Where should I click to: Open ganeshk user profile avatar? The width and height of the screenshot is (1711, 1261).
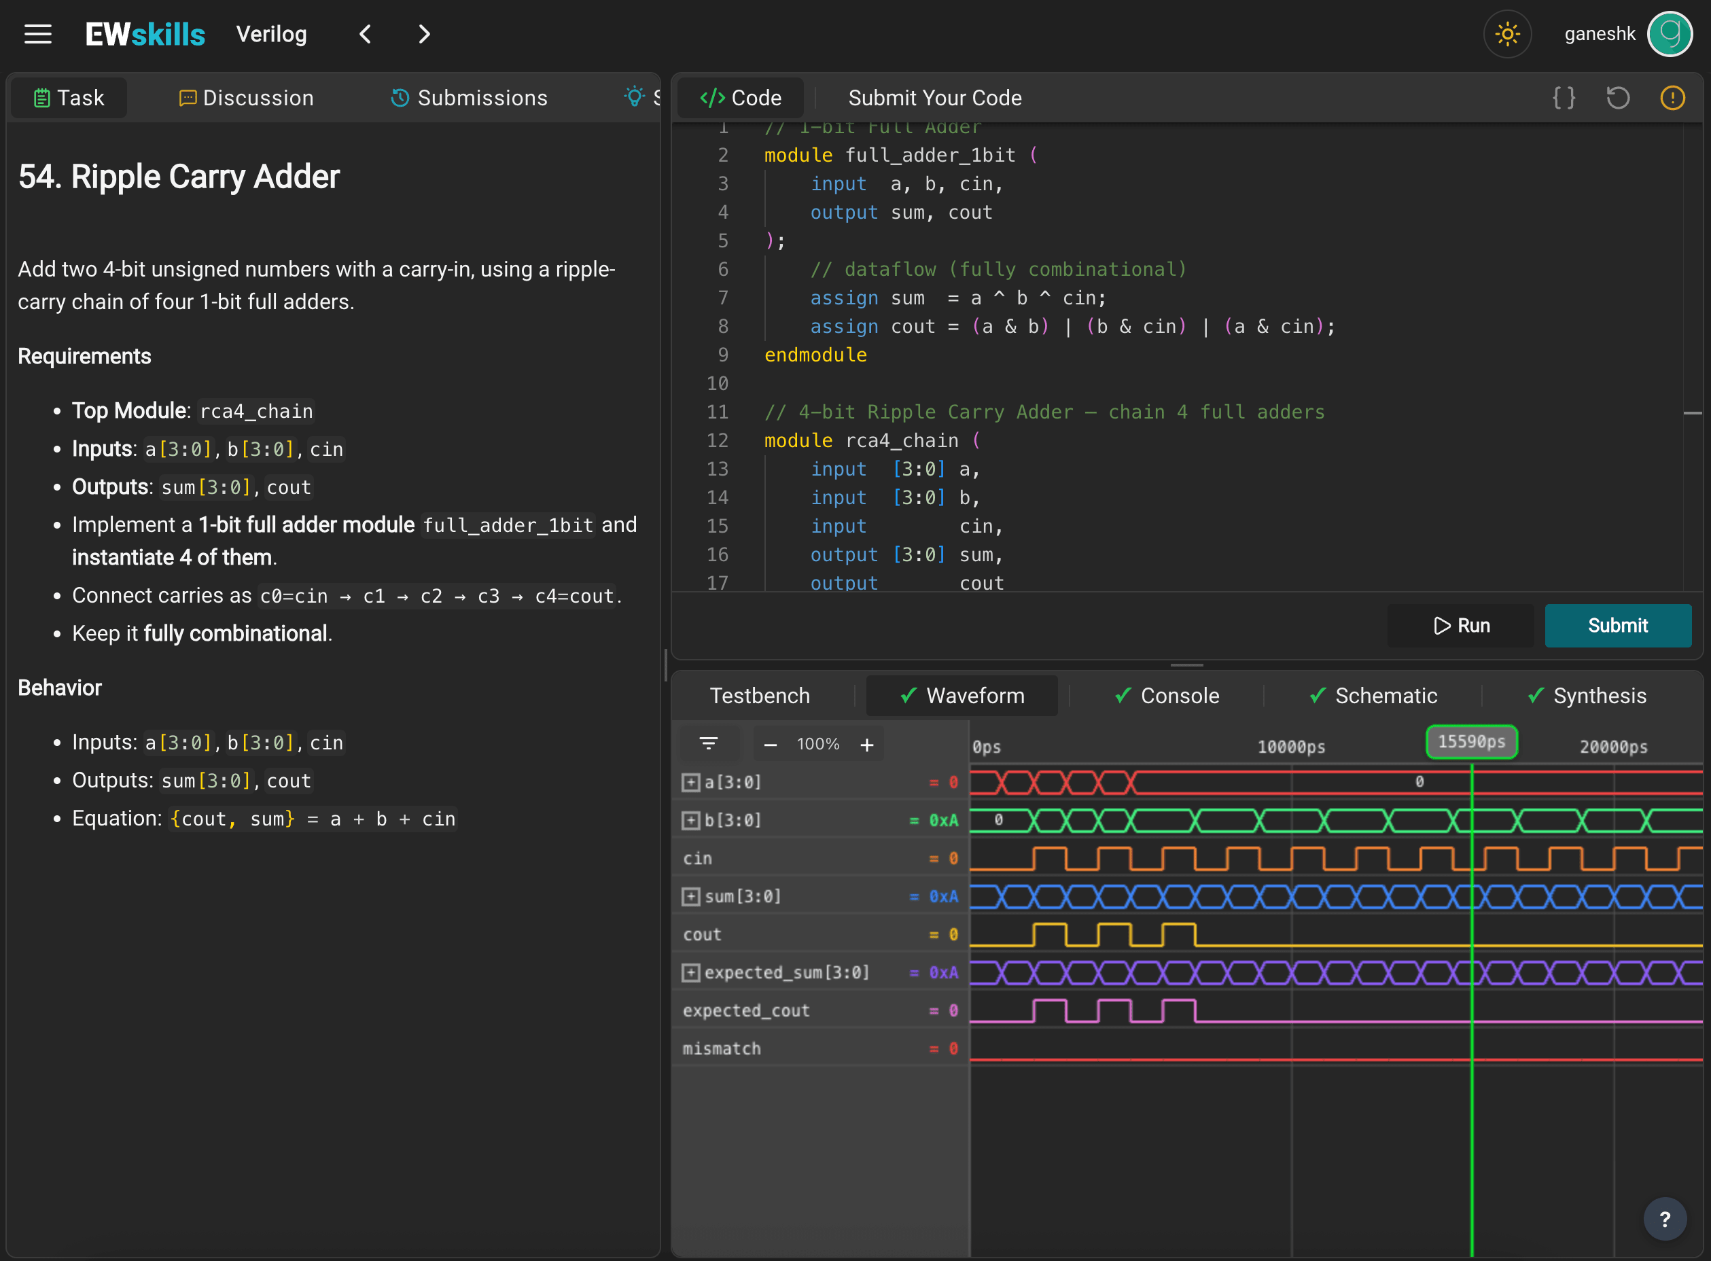(x=1670, y=35)
